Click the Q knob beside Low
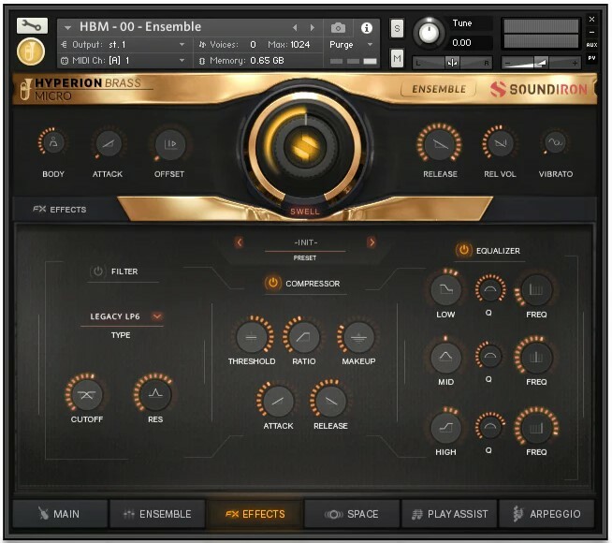 489,289
